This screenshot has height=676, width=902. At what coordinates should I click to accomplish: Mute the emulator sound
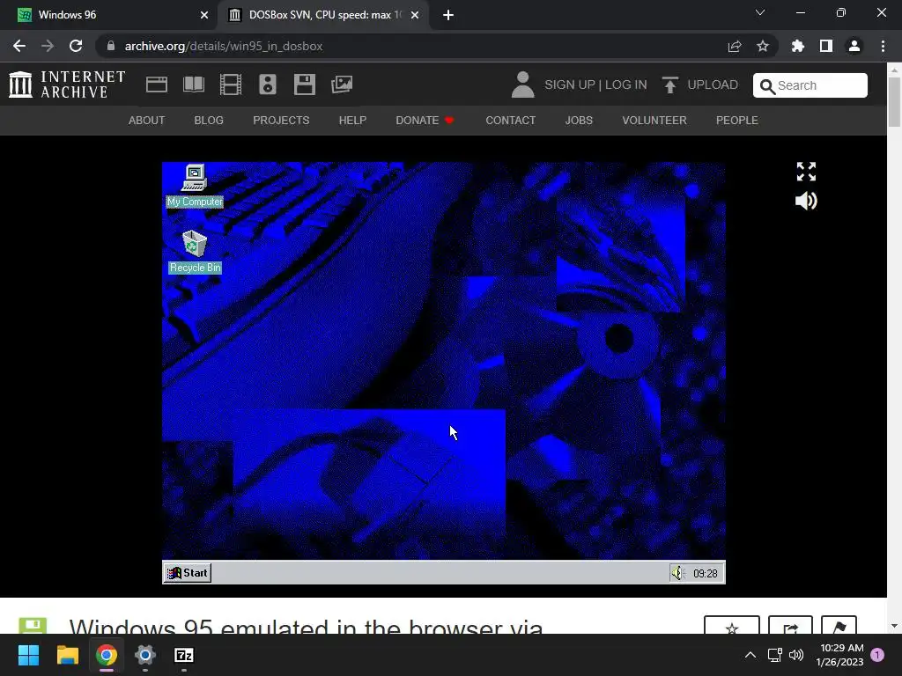click(x=806, y=201)
